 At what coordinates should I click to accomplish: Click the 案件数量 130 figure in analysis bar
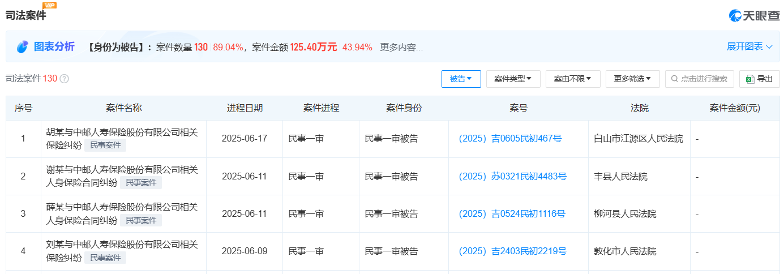(x=201, y=47)
